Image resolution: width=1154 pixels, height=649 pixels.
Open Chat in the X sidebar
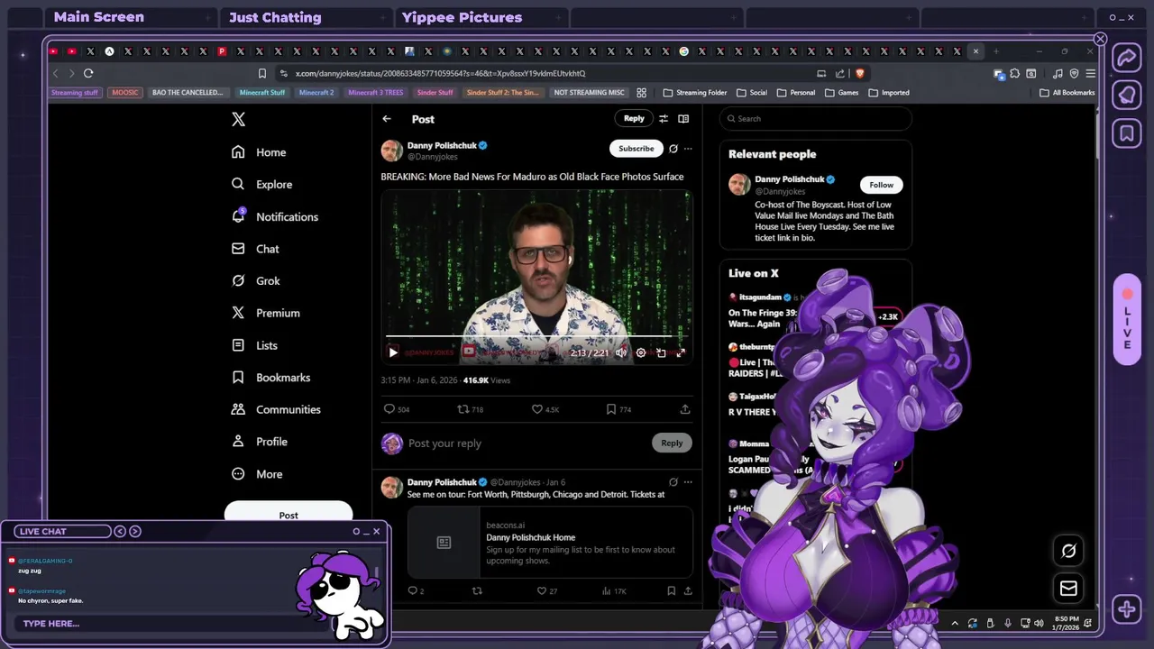click(255, 249)
